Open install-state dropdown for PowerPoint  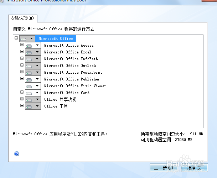[x=33, y=73]
